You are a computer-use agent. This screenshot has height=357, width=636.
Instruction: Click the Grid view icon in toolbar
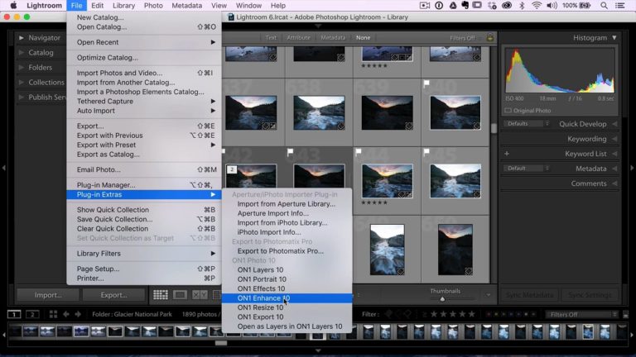[x=160, y=295]
